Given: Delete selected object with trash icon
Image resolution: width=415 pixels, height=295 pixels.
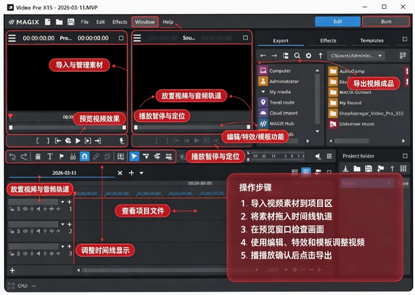Looking at the screenshot, I should (38, 157).
